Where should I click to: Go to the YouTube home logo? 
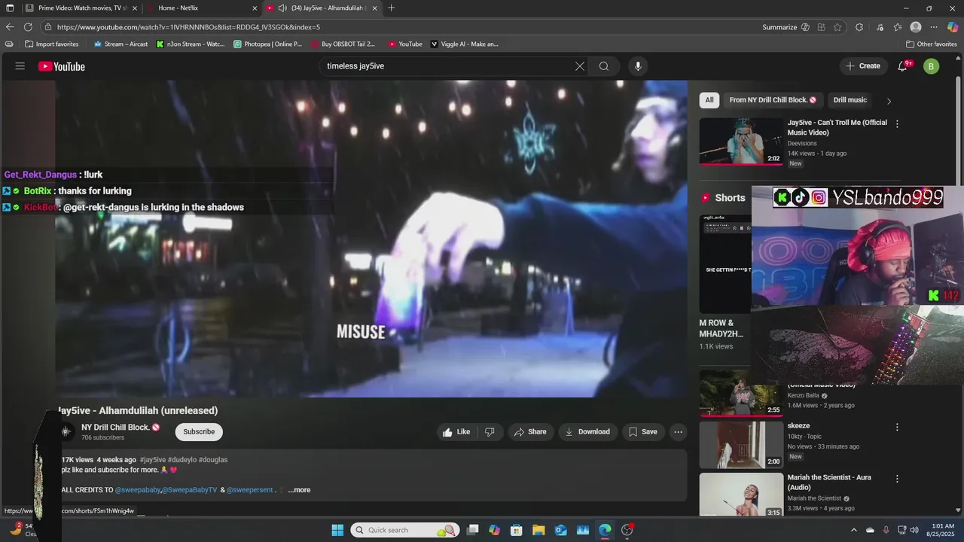[62, 66]
